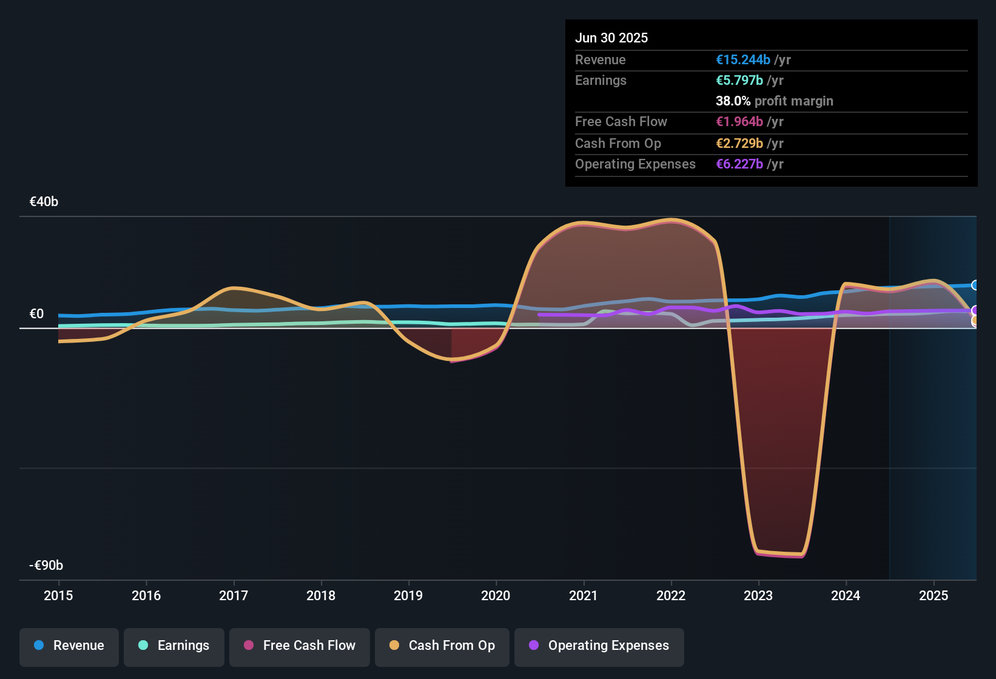The height and width of the screenshot is (679, 996).
Task: Click the pink Free Cash Flow legend dot
Action: pos(248,646)
